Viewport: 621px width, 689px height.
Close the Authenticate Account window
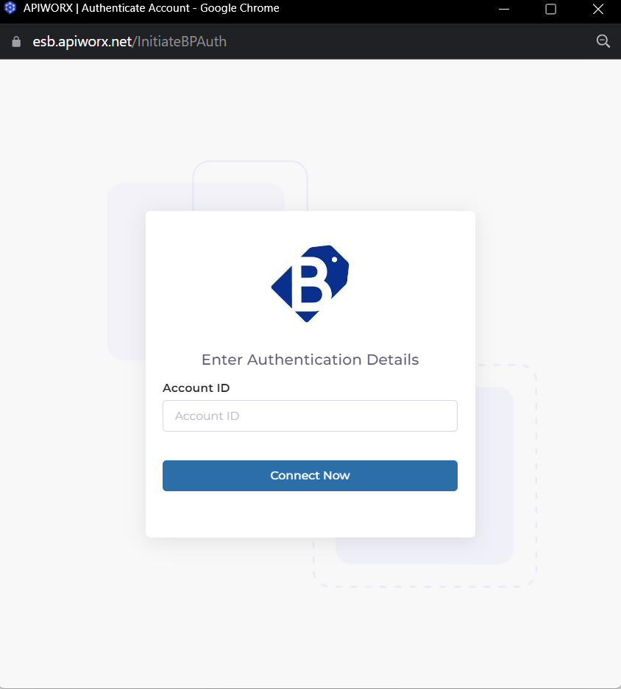click(x=597, y=9)
